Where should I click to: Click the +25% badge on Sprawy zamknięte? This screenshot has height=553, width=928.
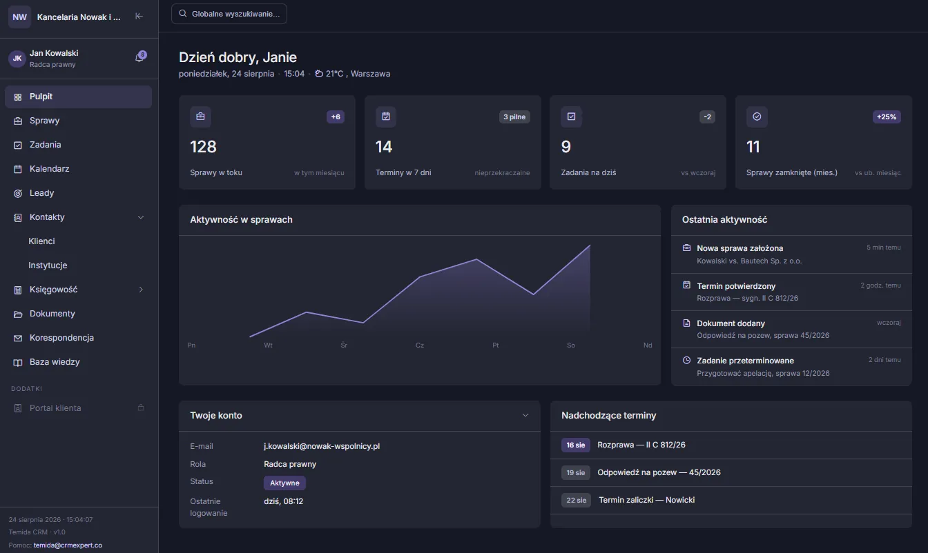pyautogui.click(x=887, y=117)
